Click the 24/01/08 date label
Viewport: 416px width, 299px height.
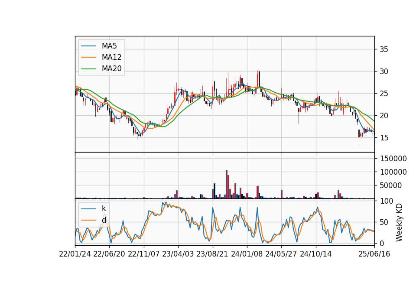(247, 254)
